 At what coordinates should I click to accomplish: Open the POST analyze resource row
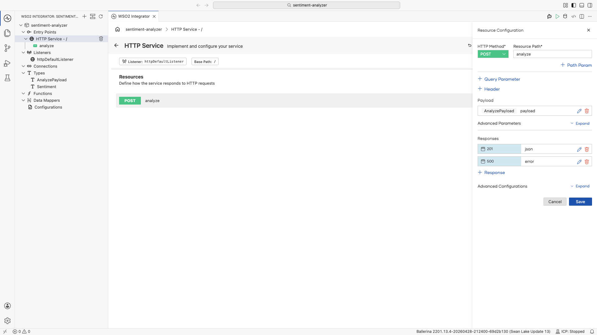(294, 100)
